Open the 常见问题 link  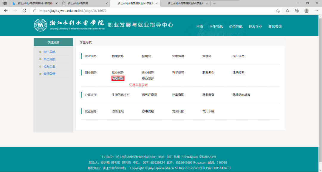pyautogui.click(x=178, y=111)
